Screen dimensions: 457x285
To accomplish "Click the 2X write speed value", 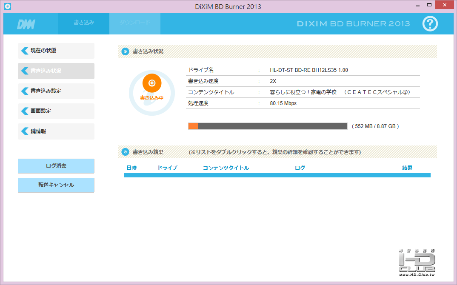I will [x=273, y=81].
